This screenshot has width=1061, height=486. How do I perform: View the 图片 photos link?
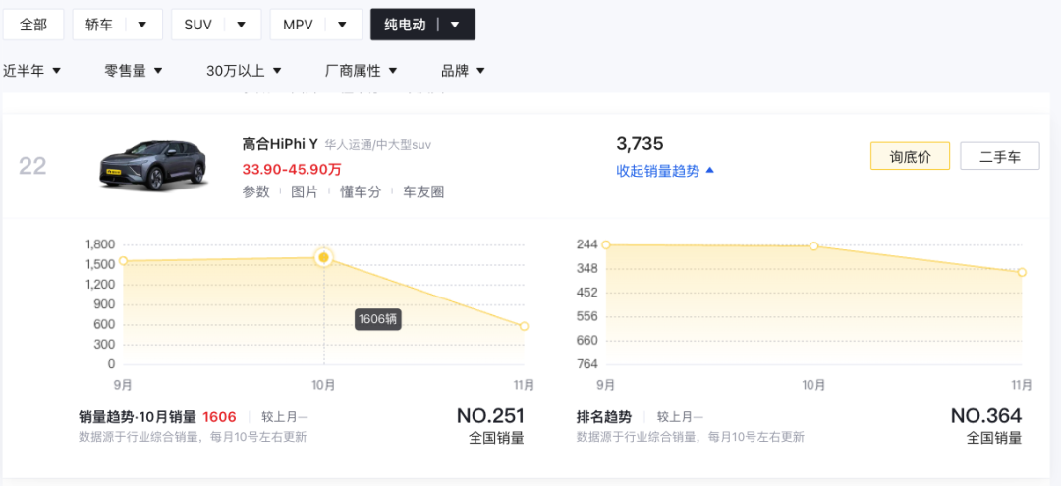pos(305,192)
